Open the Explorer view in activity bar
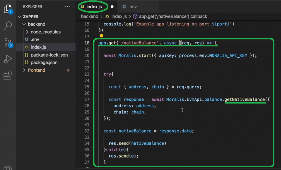 pos(8,9)
